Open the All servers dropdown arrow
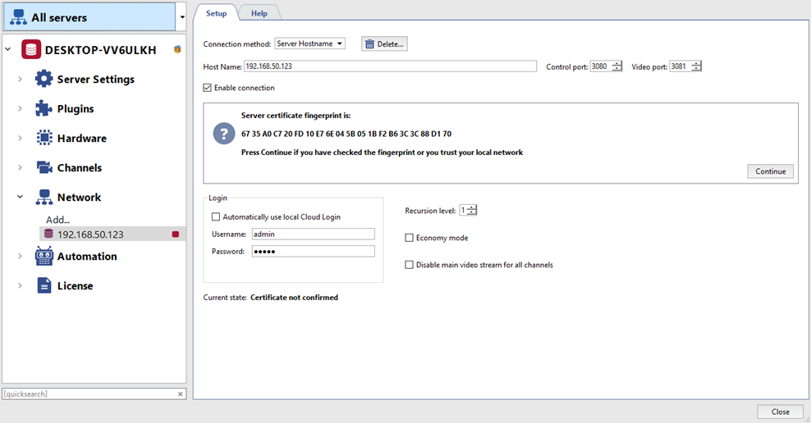Viewport: 811px width, 423px height. coord(181,17)
